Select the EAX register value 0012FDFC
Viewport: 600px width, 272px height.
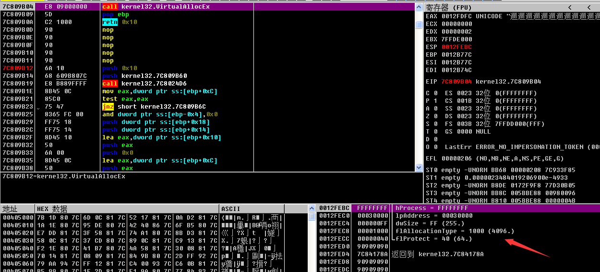point(456,16)
